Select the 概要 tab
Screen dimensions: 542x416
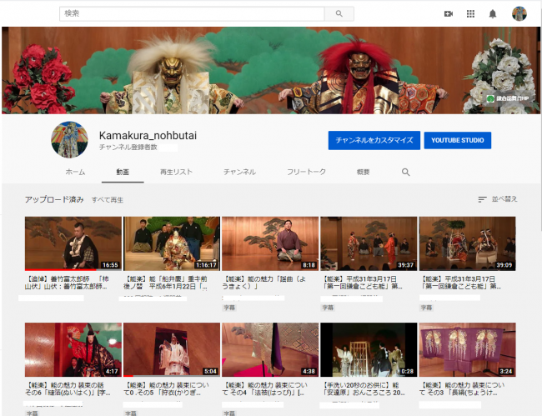click(x=364, y=172)
